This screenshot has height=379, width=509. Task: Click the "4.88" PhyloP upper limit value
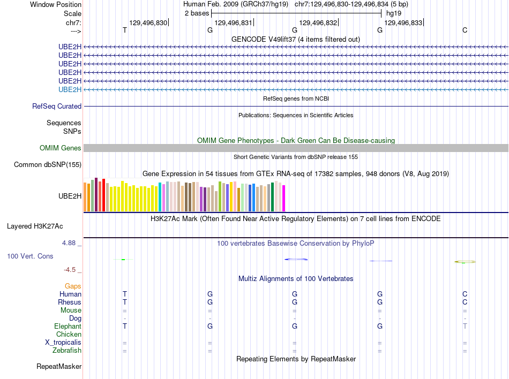tap(69, 243)
